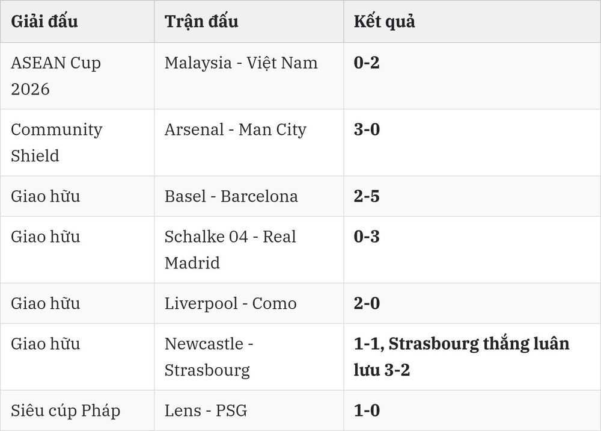Click the Arsenal - Man City match
This screenshot has width=601, height=431.
tap(236, 130)
